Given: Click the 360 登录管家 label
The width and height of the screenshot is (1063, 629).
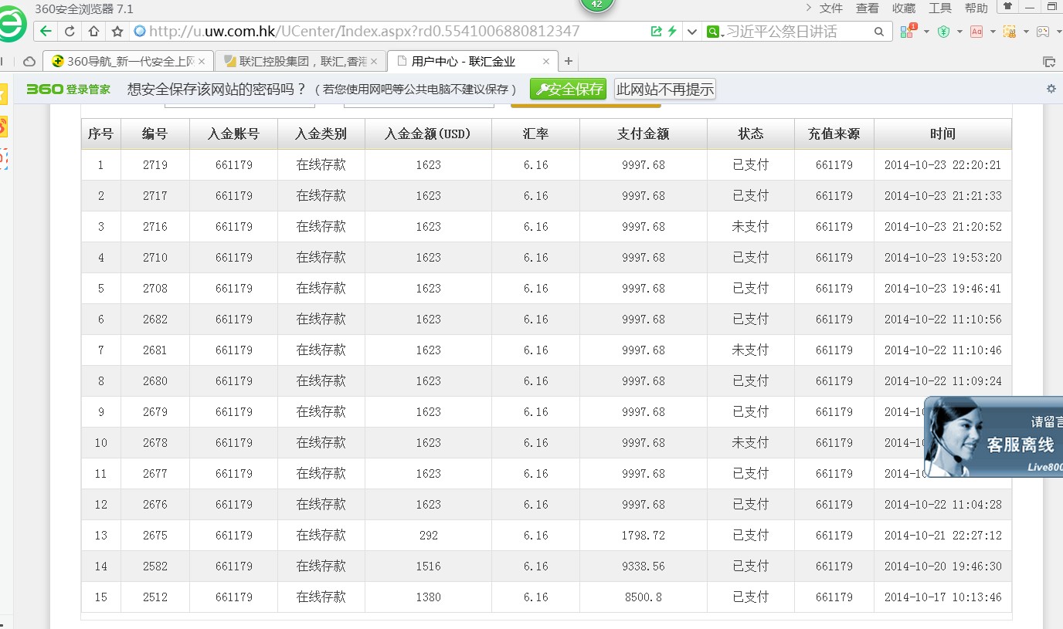Looking at the screenshot, I should [68, 90].
